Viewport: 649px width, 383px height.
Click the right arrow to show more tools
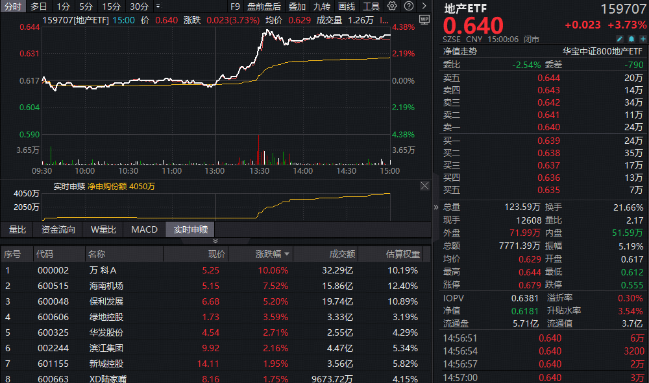[424, 6]
